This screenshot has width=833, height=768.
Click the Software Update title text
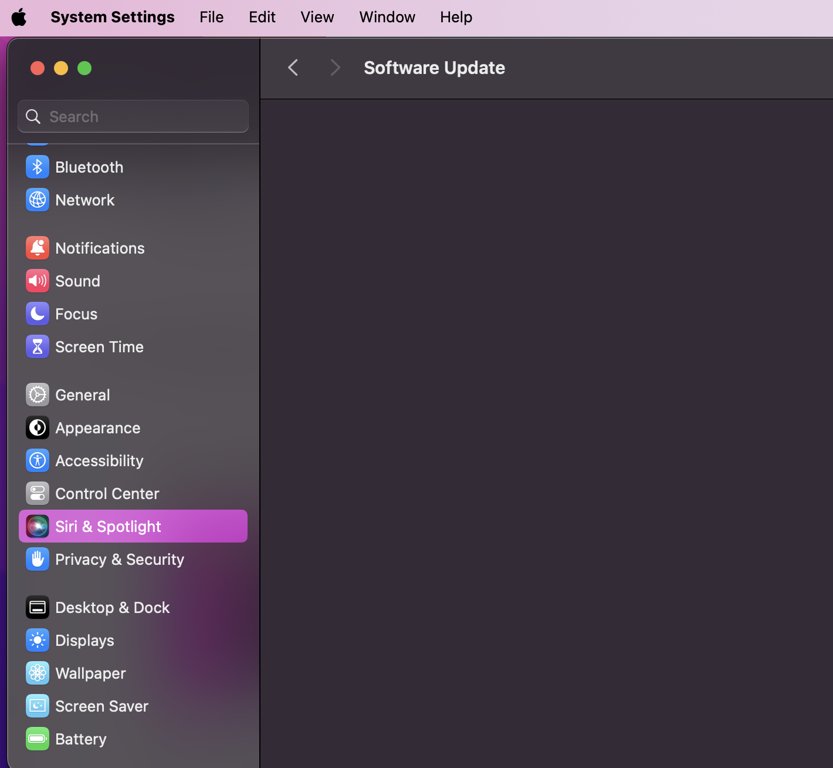(434, 68)
